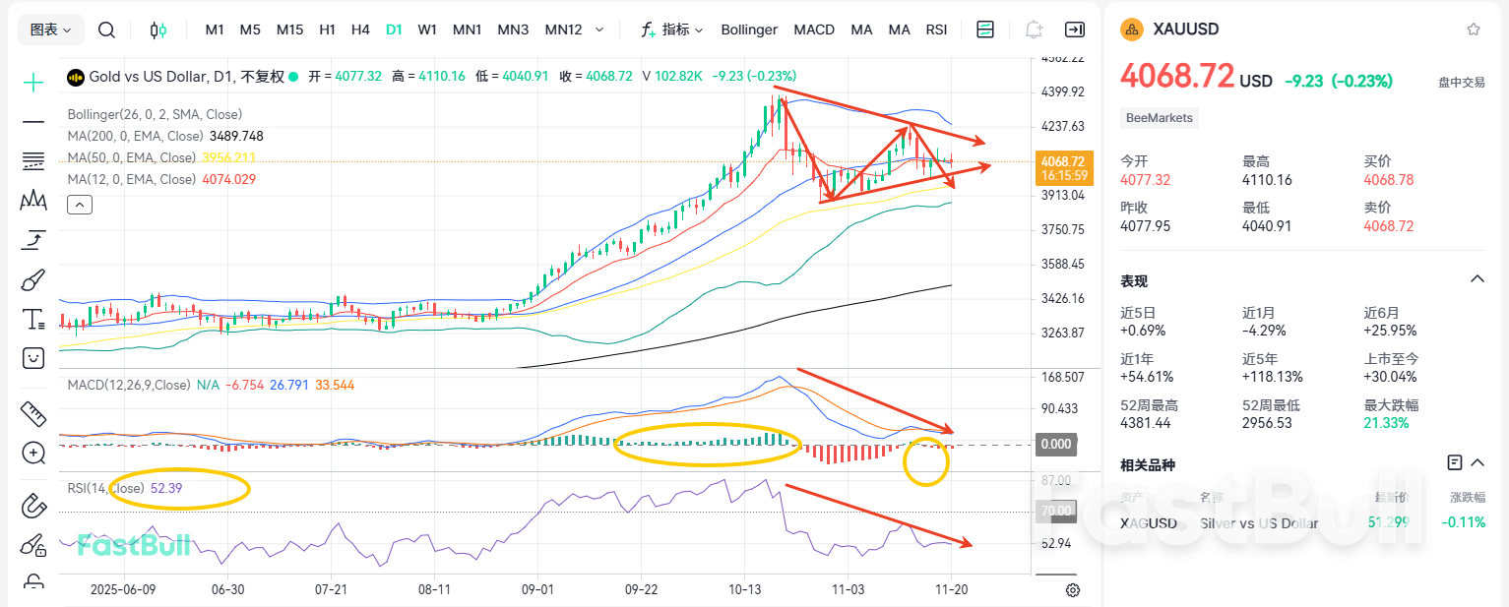Viewport: 1509px width, 607px height.
Task: Open the Bollinger indicator settings
Action: click(x=749, y=30)
